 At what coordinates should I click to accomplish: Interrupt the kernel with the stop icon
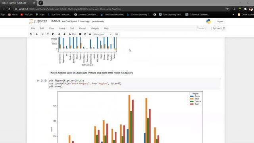(80, 34)
